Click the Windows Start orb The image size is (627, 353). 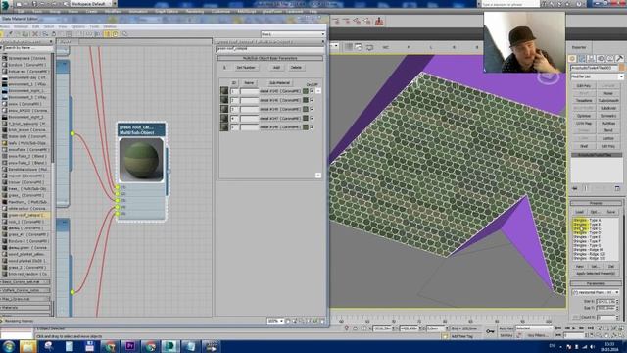[x=9, y=346]
